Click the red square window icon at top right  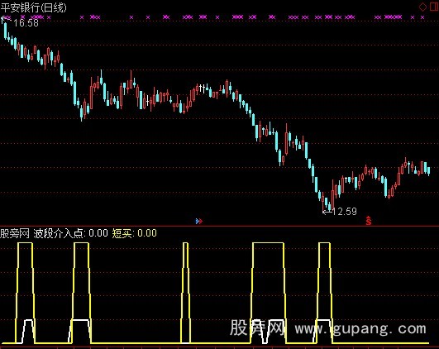click(435, 7)
